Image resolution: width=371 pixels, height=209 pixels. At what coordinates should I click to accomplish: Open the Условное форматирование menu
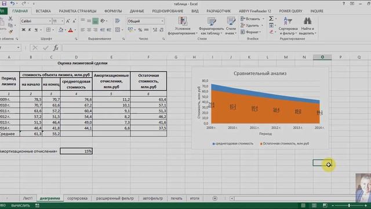pos(183,26)
